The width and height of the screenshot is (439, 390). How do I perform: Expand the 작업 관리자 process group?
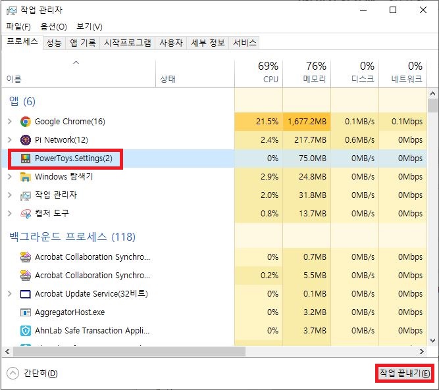[x=10, y=195]
